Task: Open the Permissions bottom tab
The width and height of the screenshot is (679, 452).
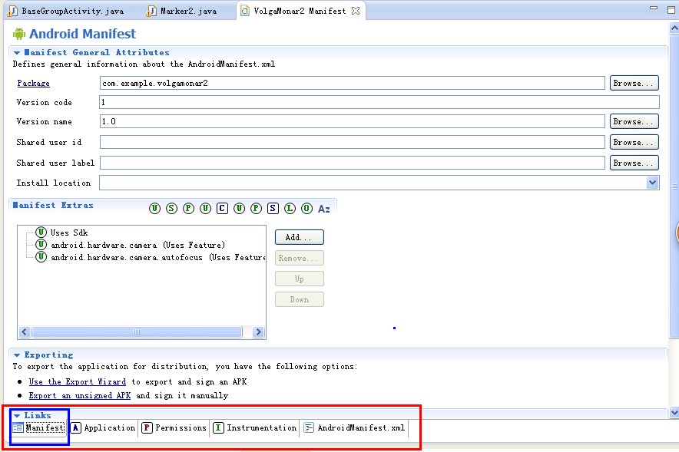Action: point(174,427)
